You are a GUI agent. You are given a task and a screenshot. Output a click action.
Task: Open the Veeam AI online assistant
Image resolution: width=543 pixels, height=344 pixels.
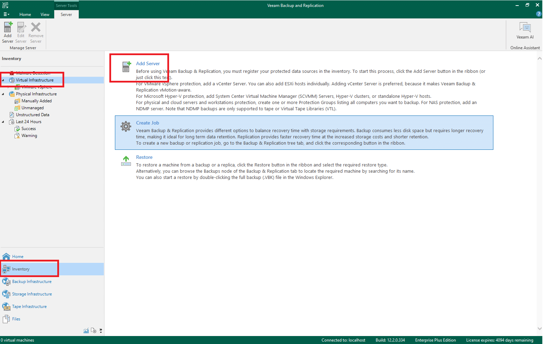coord(525,31)
